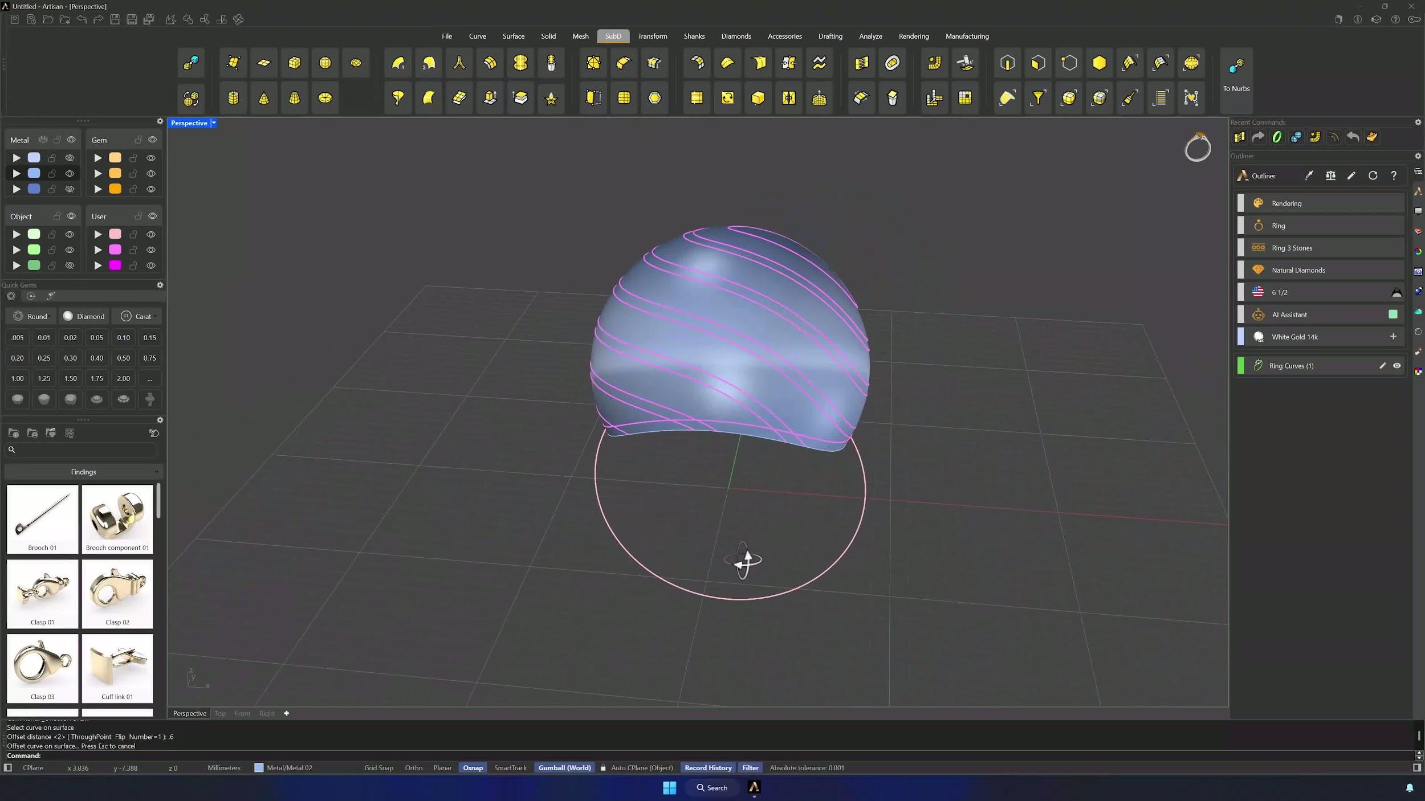
Task: Open the Quick Gems settings gear
Action: pyautogui.click(x=160, y=285)
